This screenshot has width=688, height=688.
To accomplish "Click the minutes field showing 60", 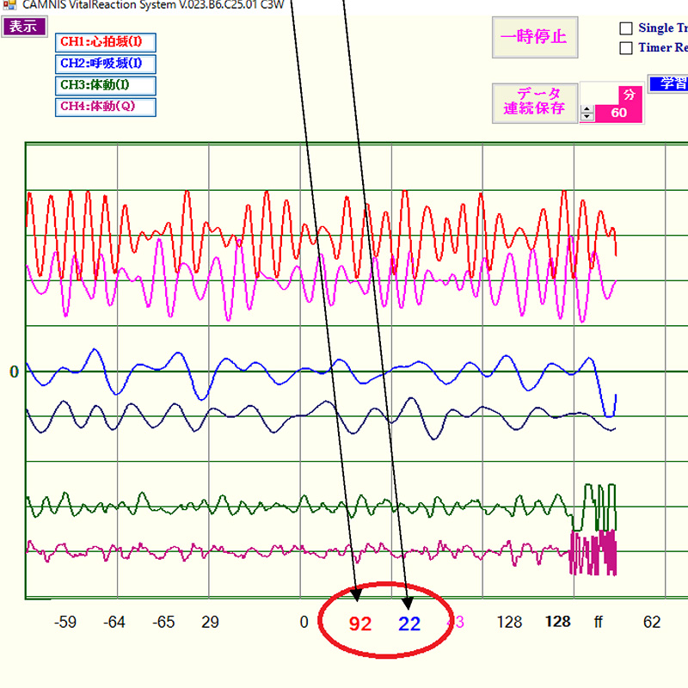I will [619, 113].
